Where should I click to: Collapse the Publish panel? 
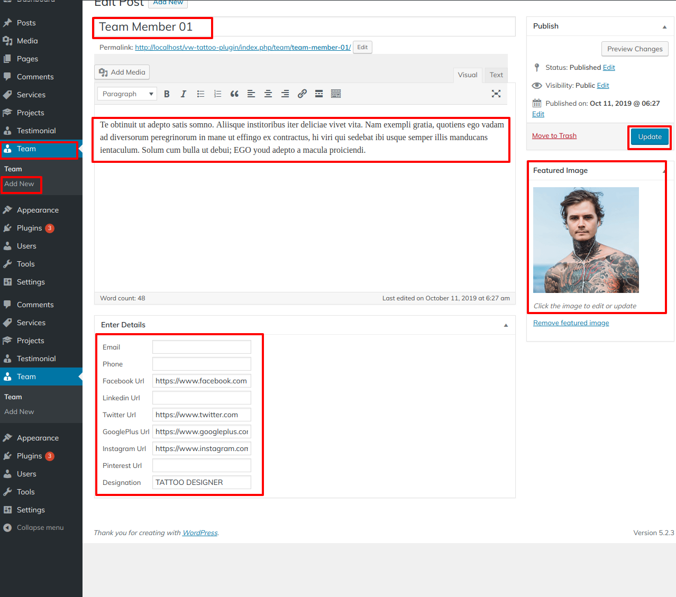point(664,26)
